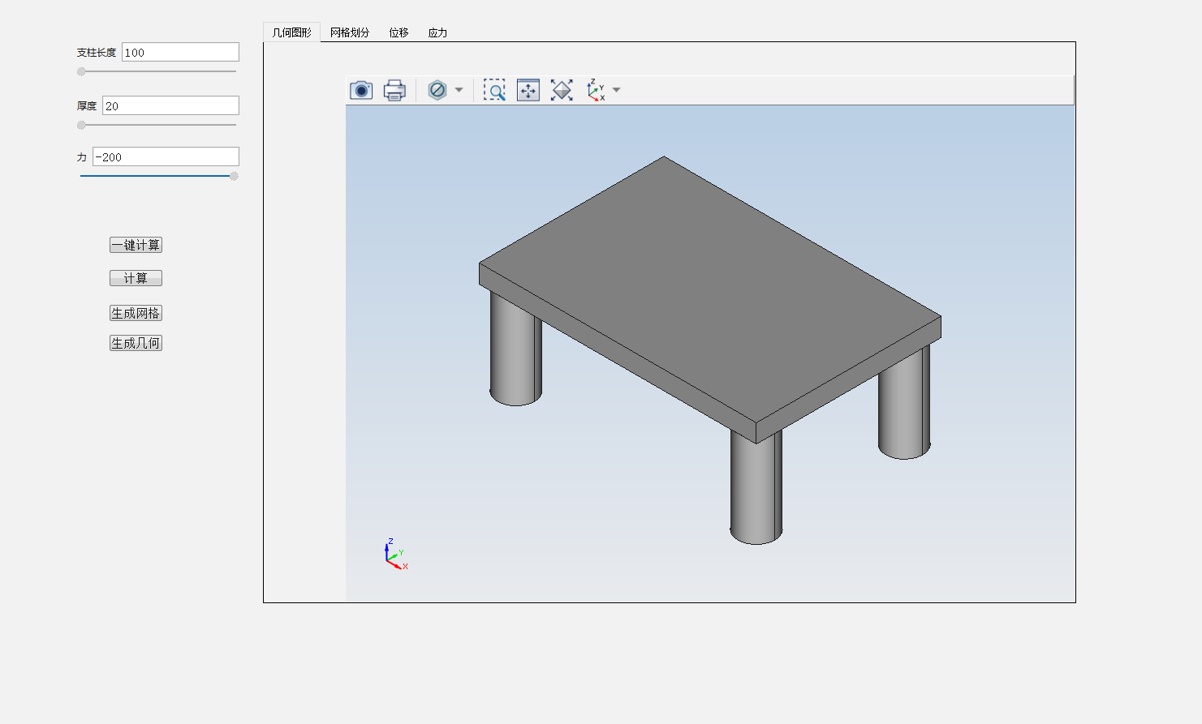This screenshot has height=724, width=1202.
Task: Click the pan/move view icon
Action: click(528, 90)
